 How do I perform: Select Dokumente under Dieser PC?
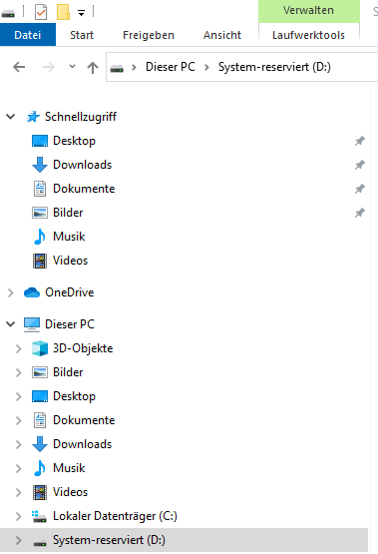[x=84, y=420]
